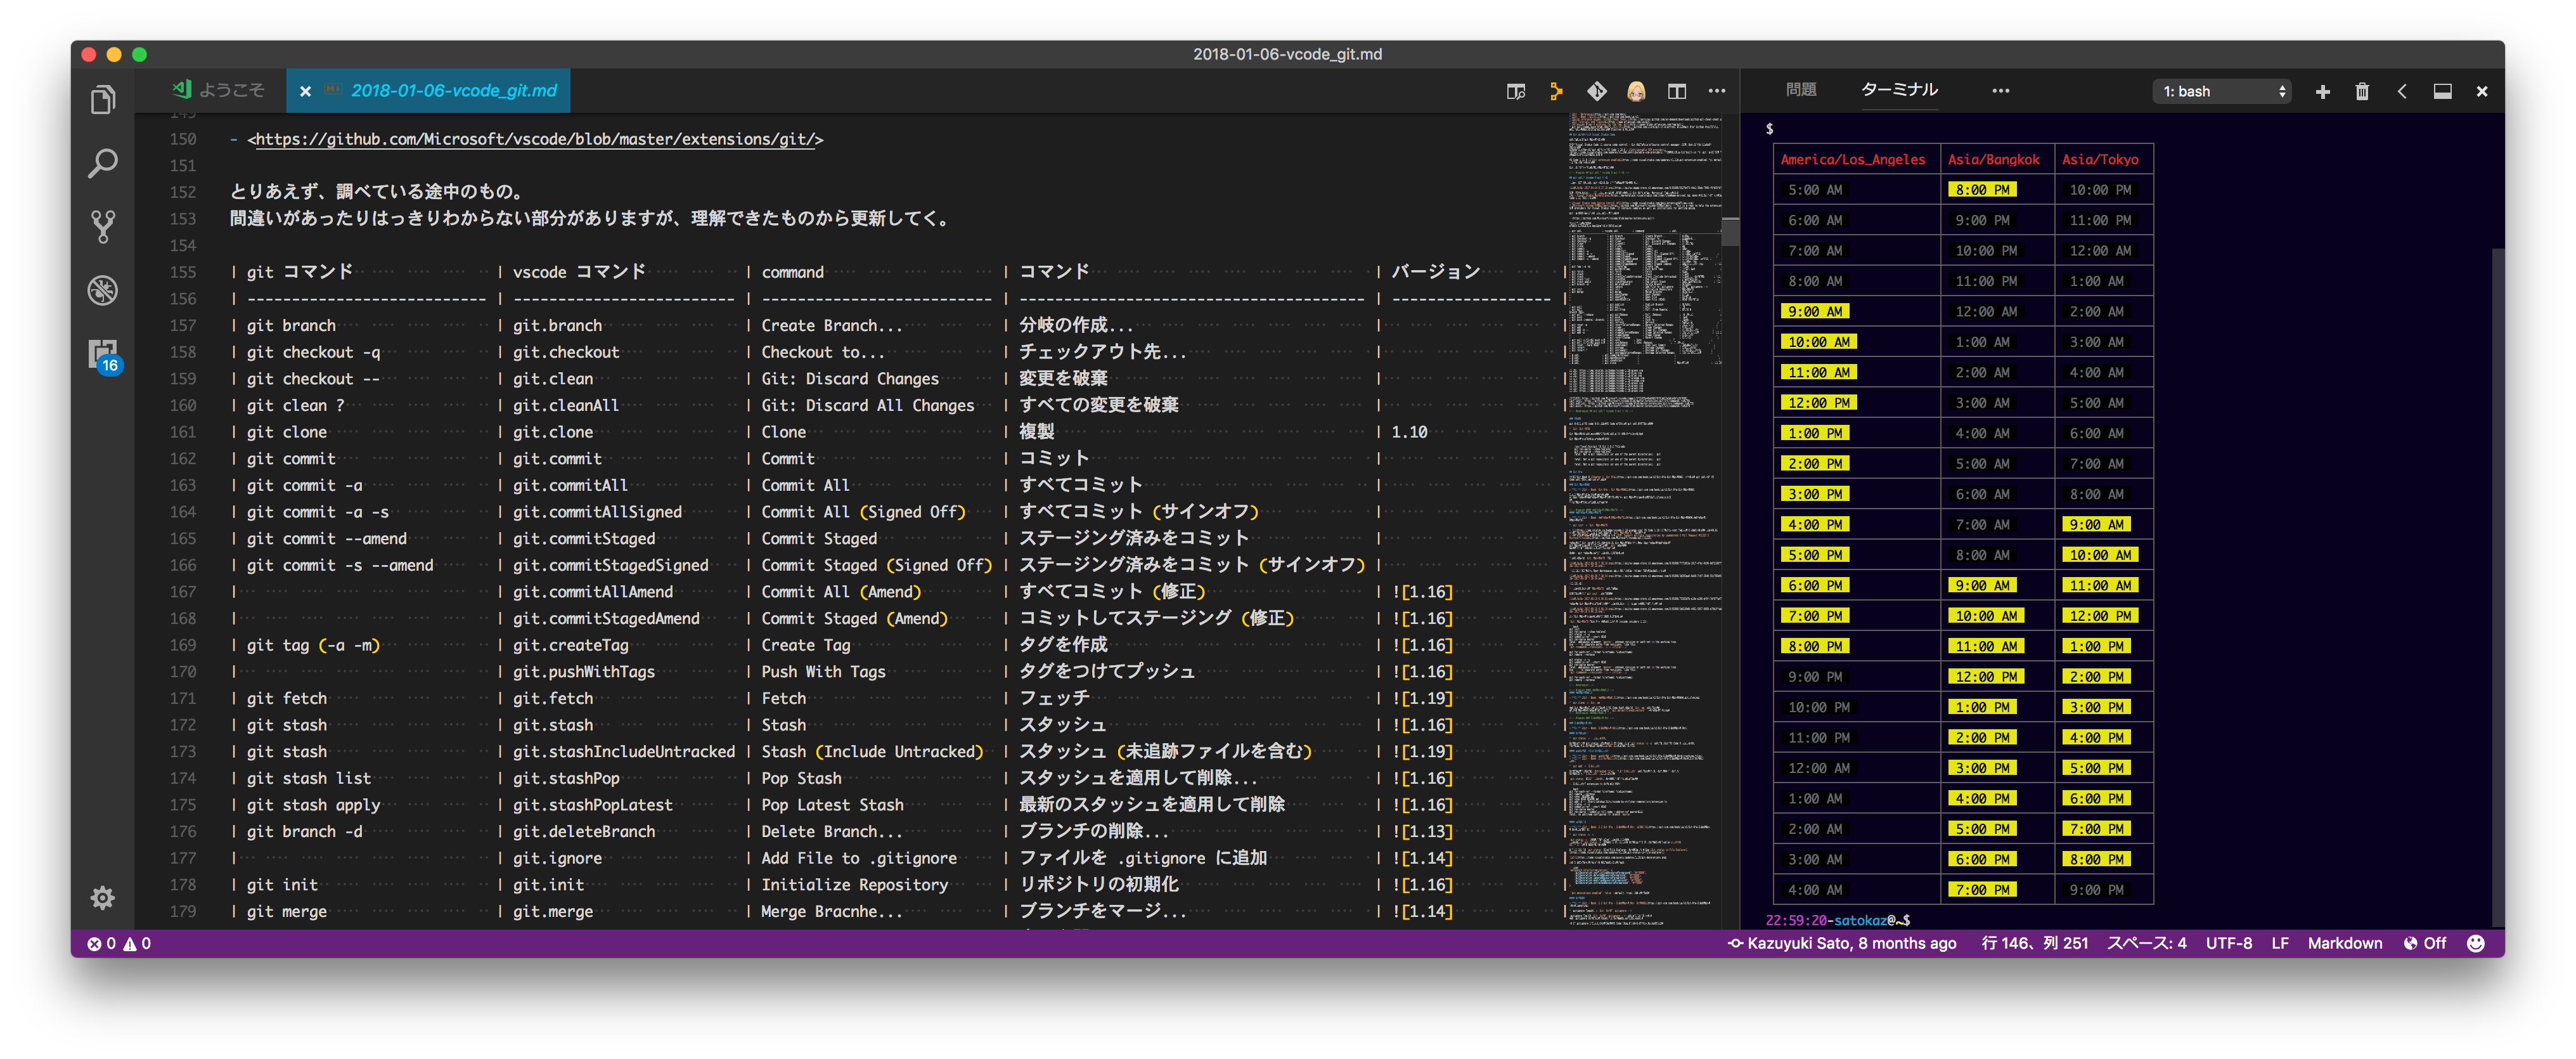
Task: Change line endings via LF status item
Action: pos(2280,943)
